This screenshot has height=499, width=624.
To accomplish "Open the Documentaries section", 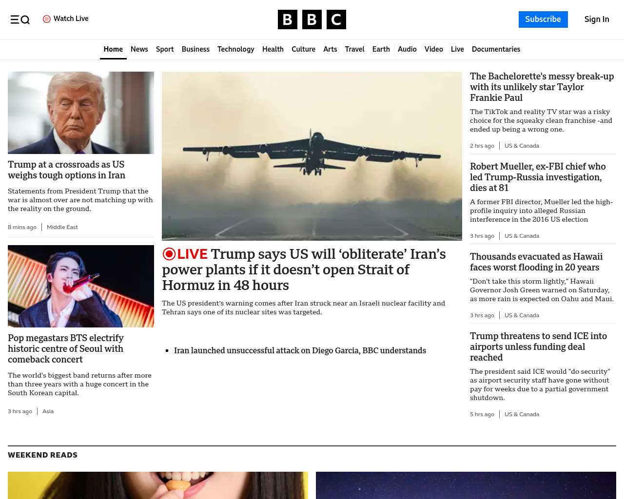I will (496, 49).
